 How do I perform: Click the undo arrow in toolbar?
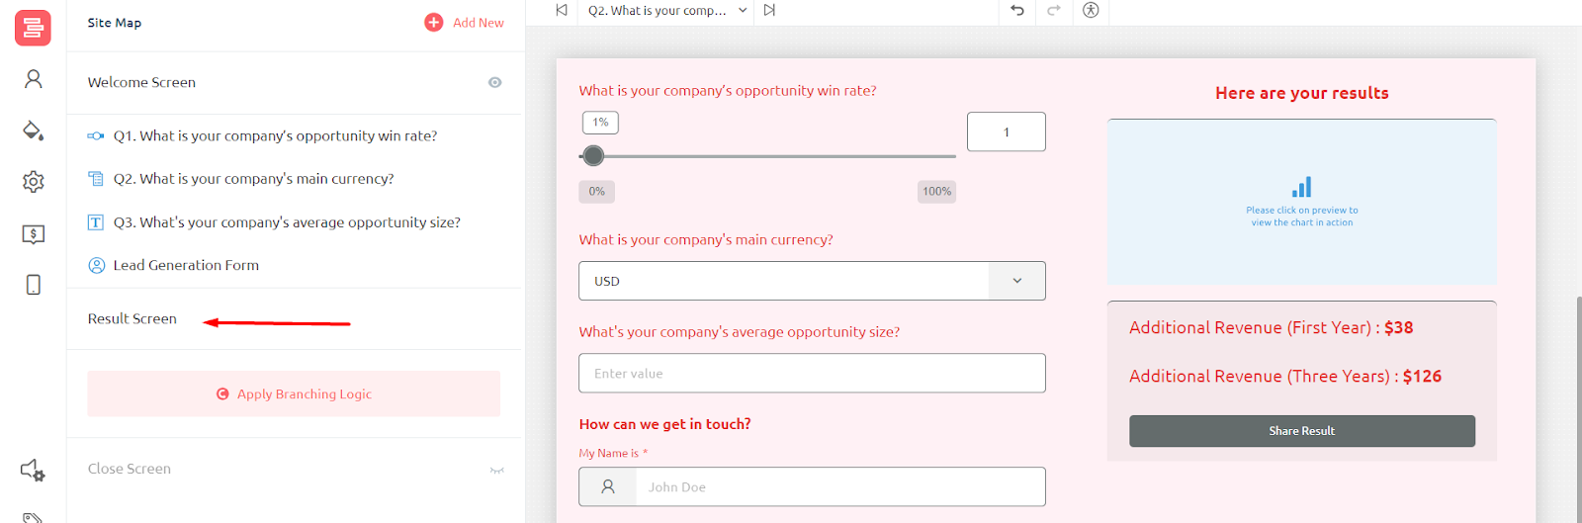(1017, 10)
